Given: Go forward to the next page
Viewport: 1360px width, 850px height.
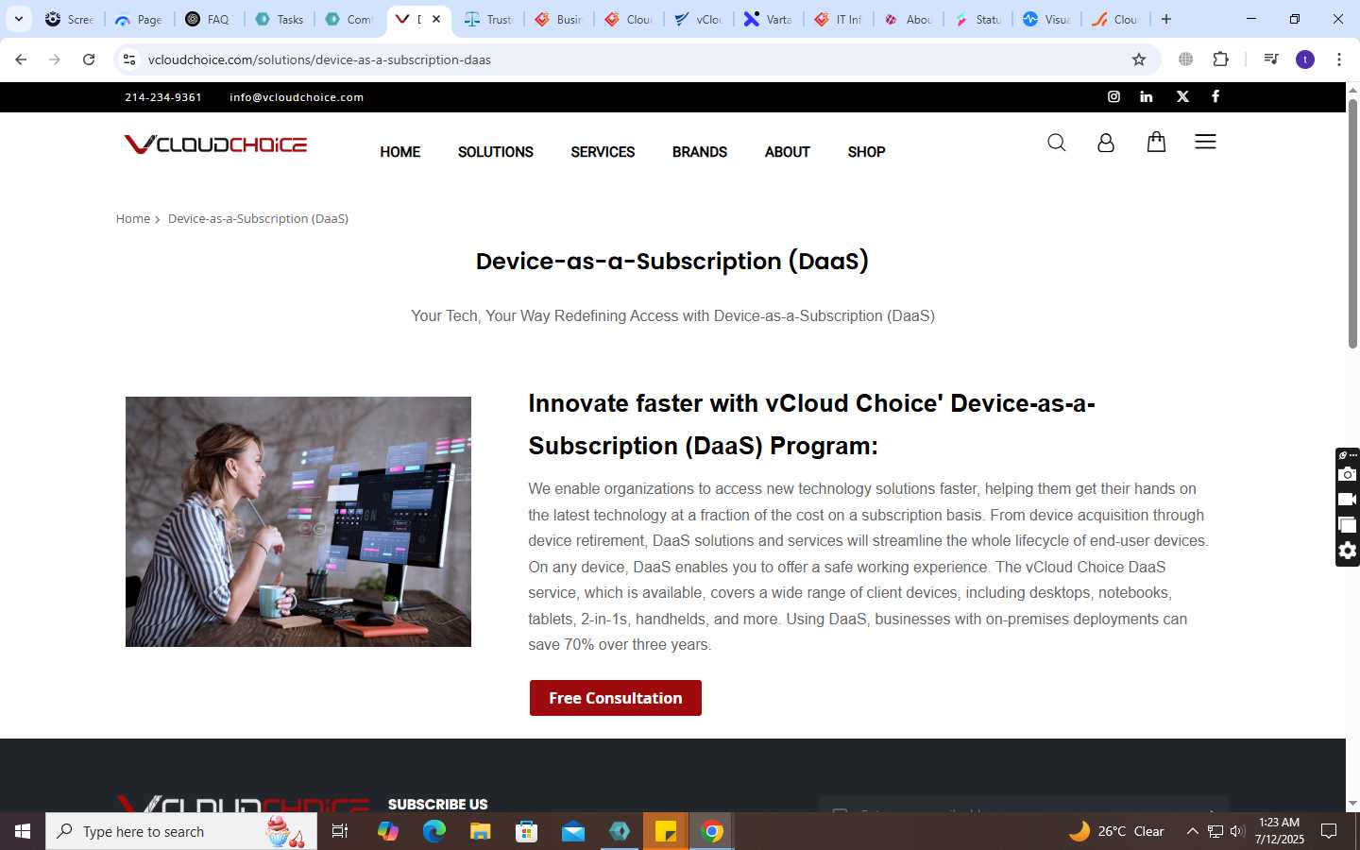Looking at the screenshot, I should pyautogui.click(x=55, y=59).
